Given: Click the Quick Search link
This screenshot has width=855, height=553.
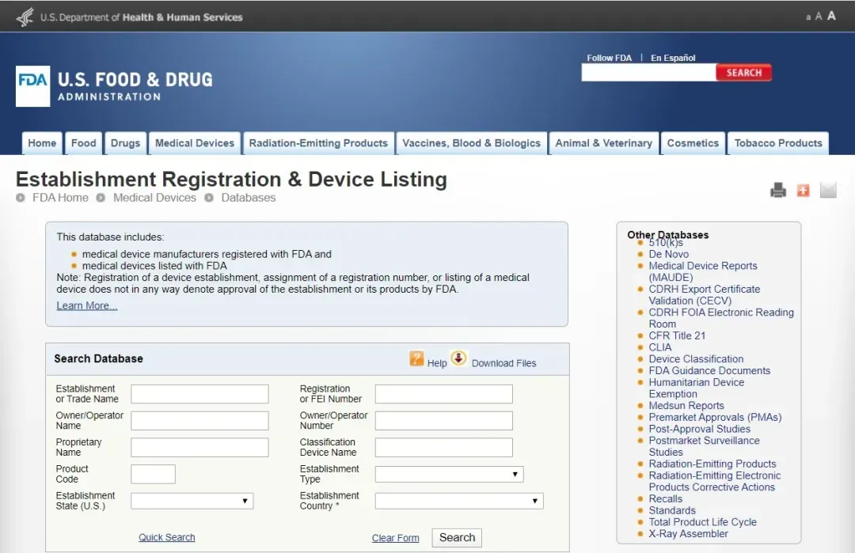Looking at the screenshot, I should [x=167, y=537].
